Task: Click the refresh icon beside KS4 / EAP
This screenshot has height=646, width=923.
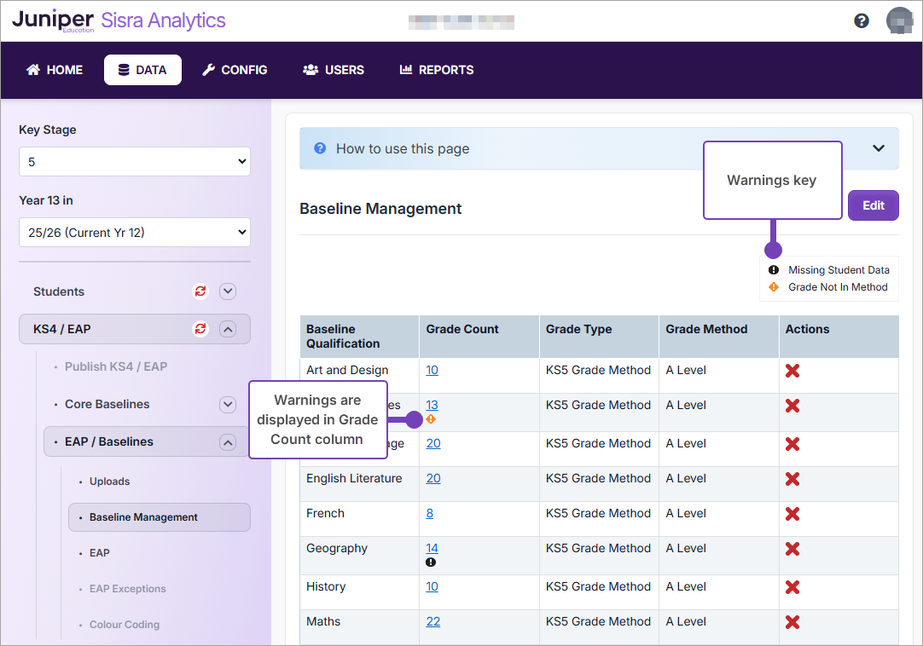Action: pyautogui.click(x=200, y=328)
